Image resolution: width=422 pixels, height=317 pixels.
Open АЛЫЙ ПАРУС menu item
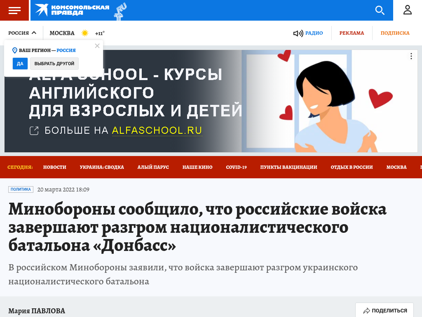[153, 167]
